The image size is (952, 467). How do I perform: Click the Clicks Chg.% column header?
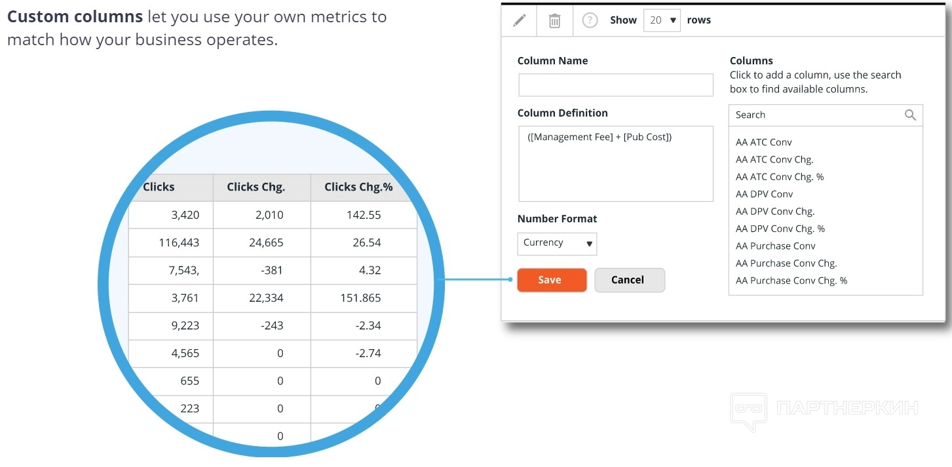click(x=358, y=187)
